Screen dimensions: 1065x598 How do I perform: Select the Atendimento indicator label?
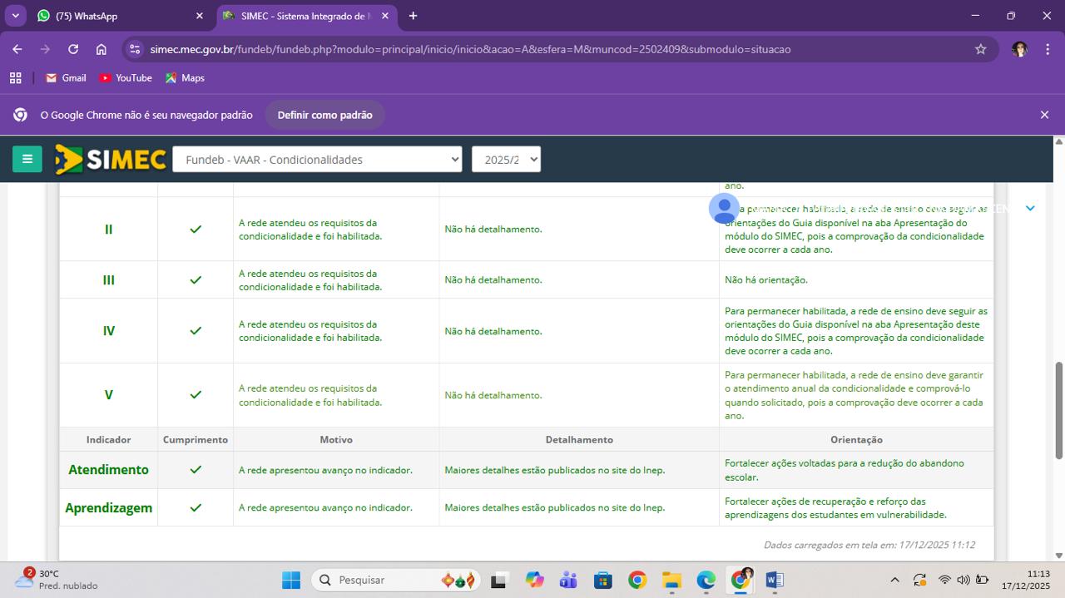point(108,469)
